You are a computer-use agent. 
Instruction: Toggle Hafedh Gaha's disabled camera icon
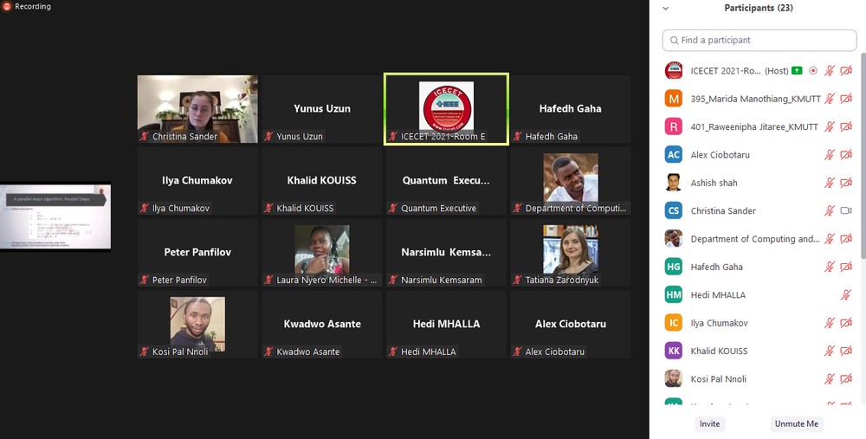coord(846,267)
